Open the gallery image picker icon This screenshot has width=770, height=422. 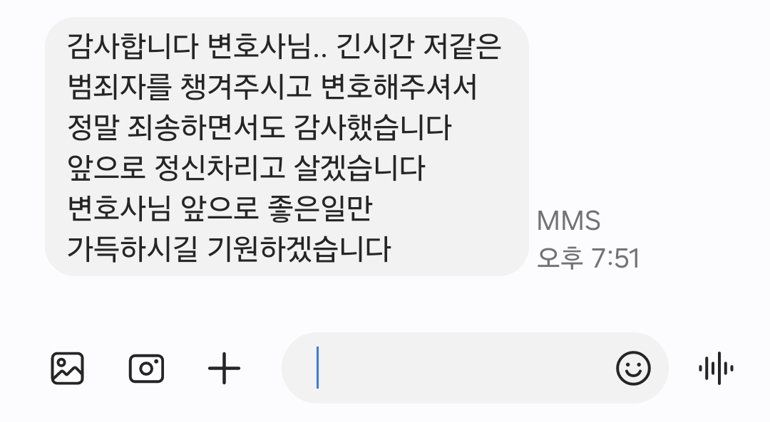(x=67, y=368)
